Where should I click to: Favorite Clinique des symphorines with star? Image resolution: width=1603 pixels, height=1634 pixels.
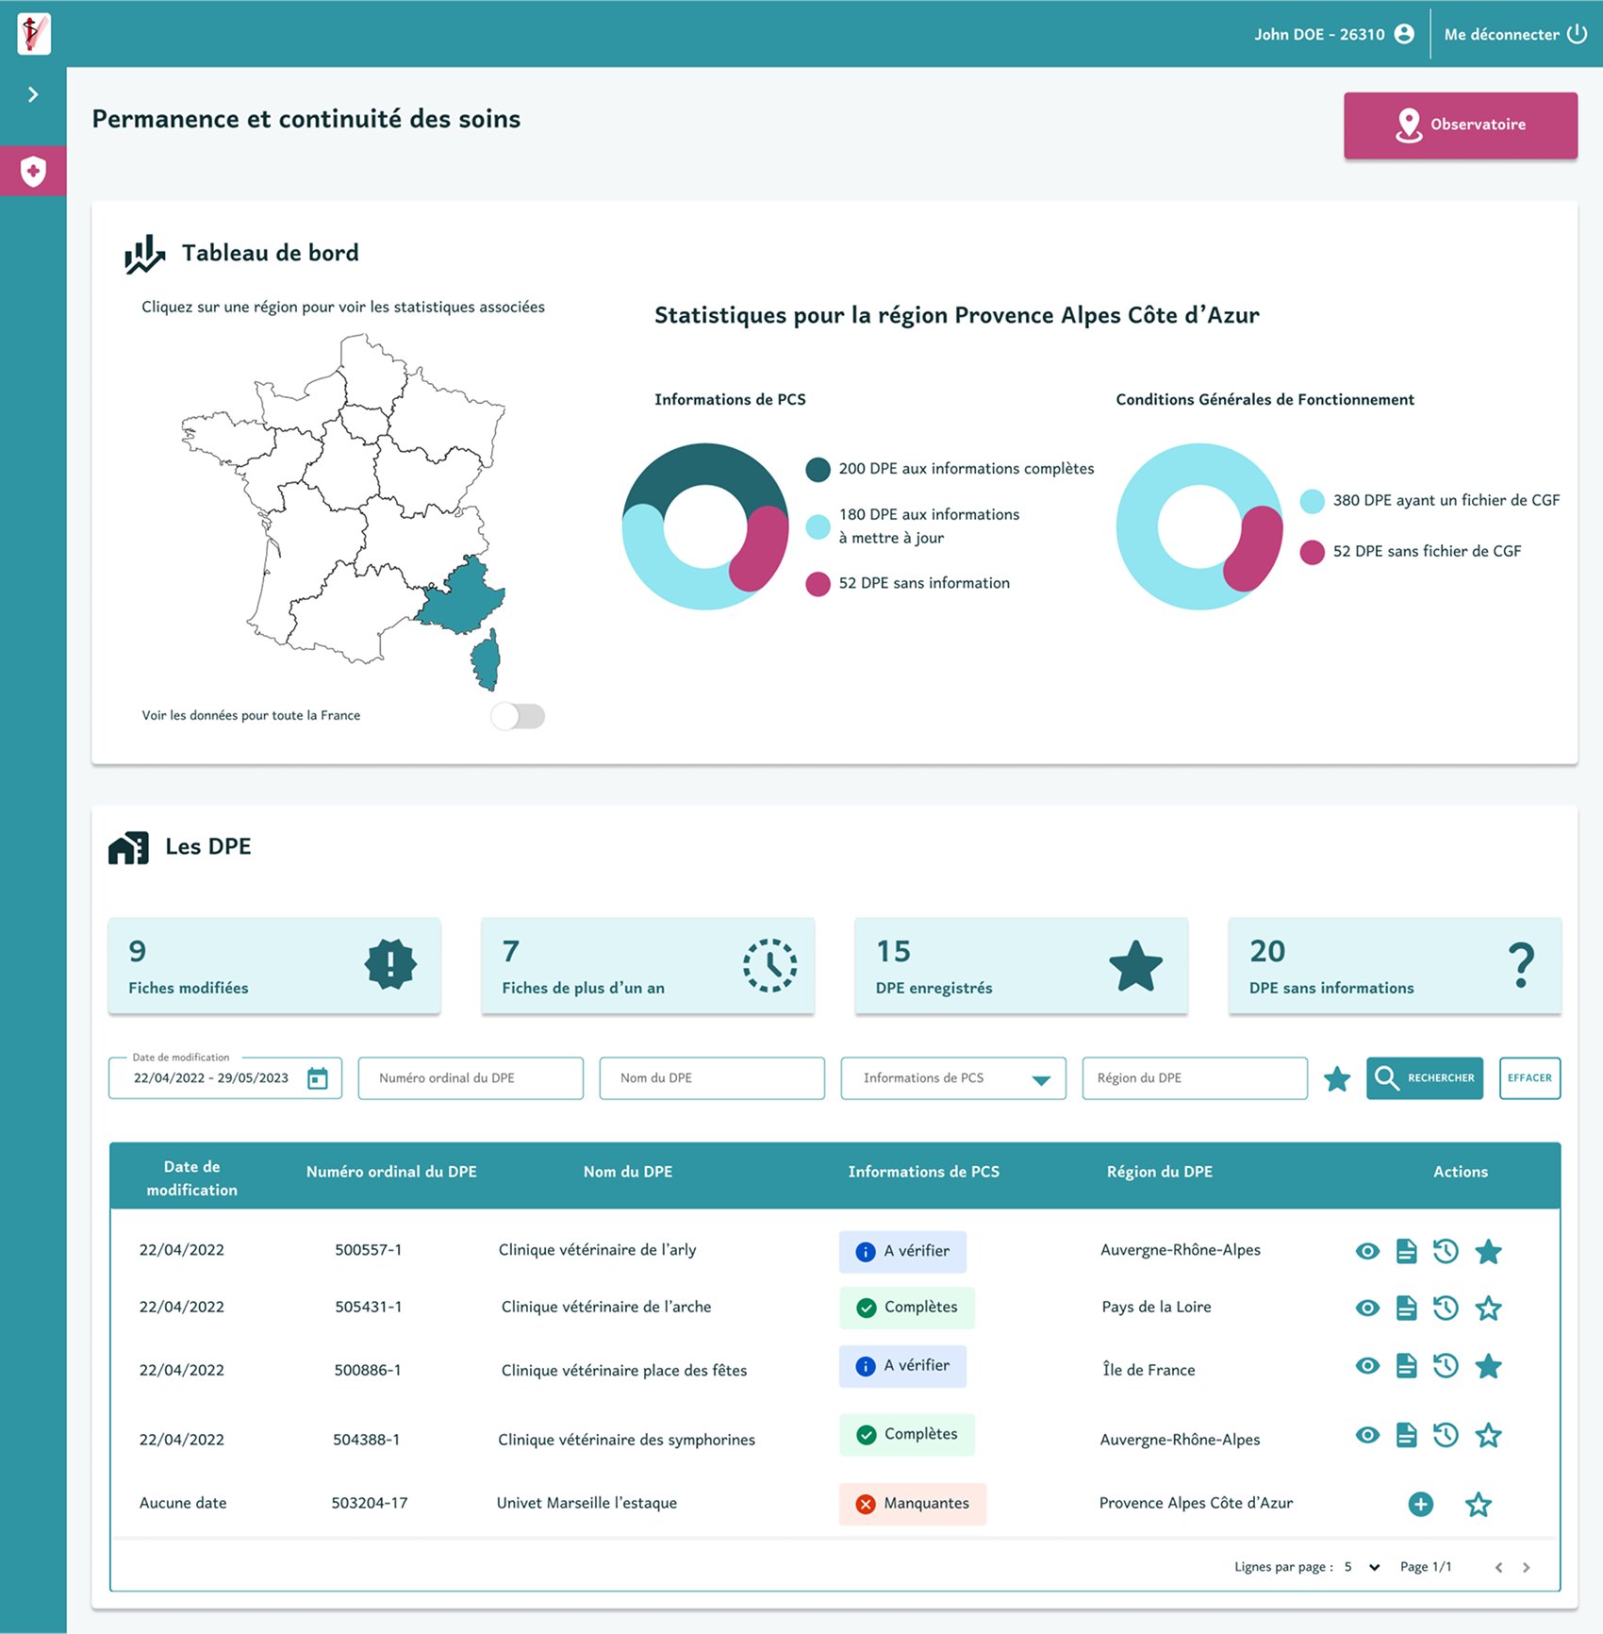pyautogui.click(x=1488, y=1436)
